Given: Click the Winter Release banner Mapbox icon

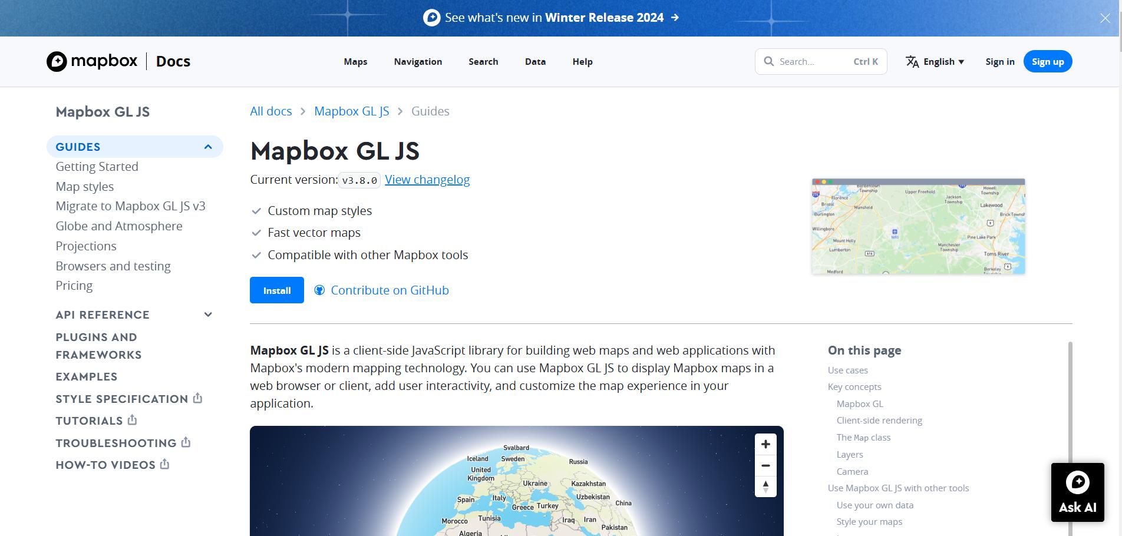Looking at the screenshot, I should coord(431,18).
